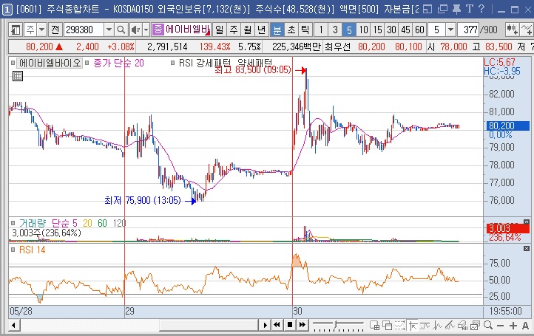Click the chart image save icon
Screen dimensions: 534x336
tap(475, 326)
